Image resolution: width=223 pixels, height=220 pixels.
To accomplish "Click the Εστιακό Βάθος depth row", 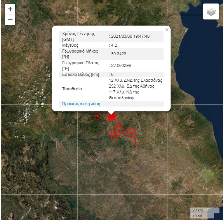I will pyautogui.click(x=111, y=74).
